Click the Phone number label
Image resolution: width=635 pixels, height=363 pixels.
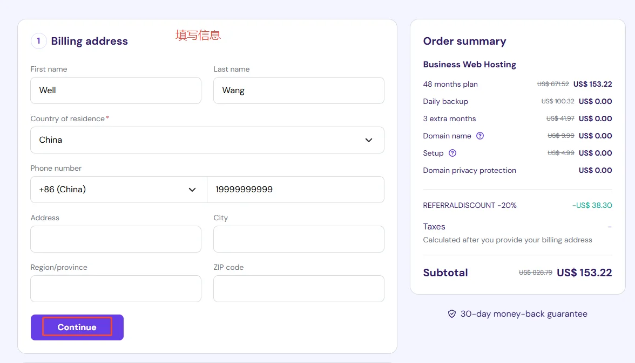(56, 168)
